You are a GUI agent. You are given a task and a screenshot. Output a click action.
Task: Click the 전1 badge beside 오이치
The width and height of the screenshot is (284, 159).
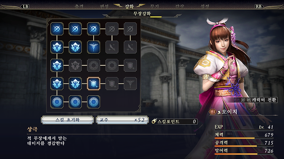(212, 112)
